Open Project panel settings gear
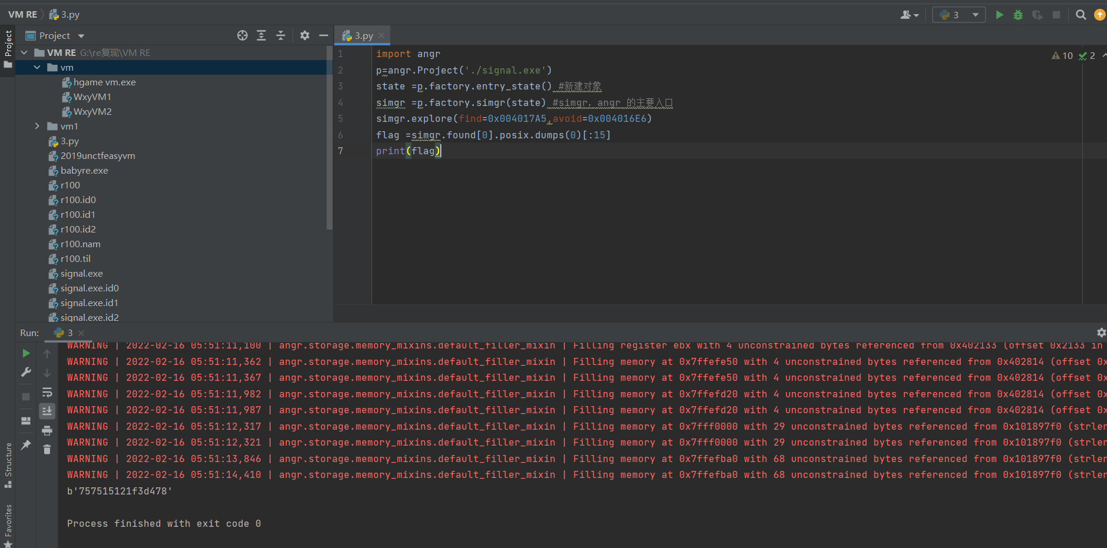 coord(304,35)
